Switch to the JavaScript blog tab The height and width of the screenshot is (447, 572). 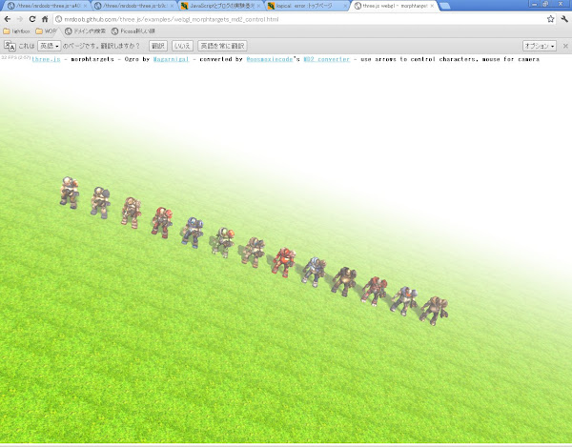[x=219, y=6]
